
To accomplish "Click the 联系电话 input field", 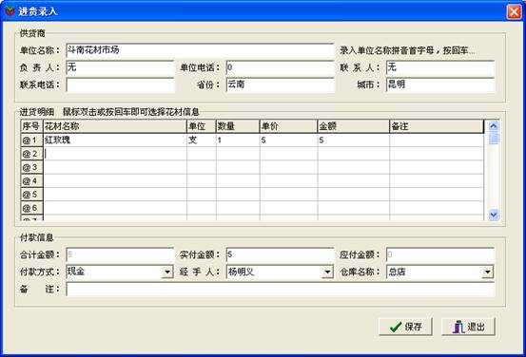I will point(120,85).
